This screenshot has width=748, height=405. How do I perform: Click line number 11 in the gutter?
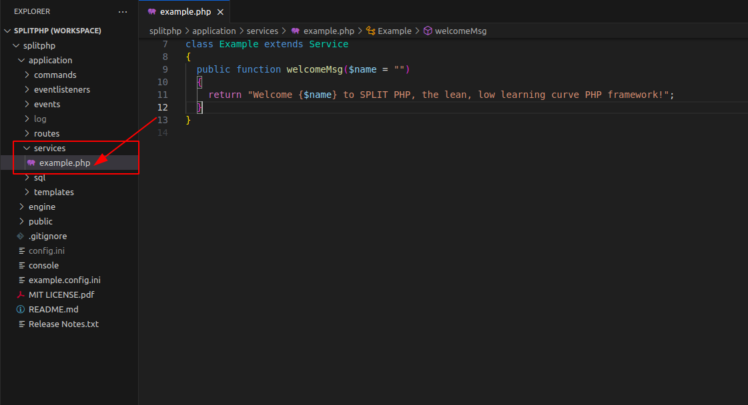pyautogui.click(x=162, y=95)
